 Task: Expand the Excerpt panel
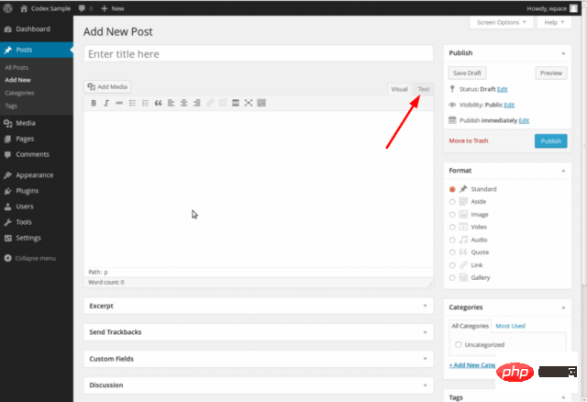click(425, 307)
